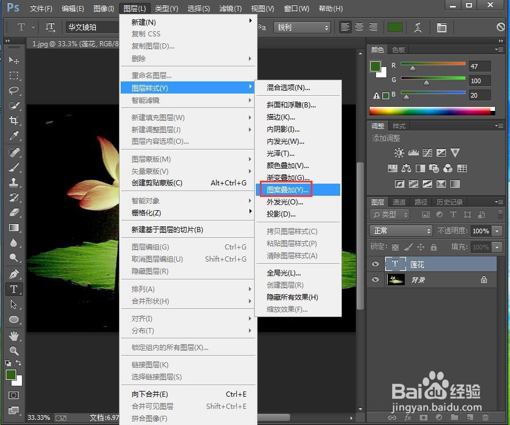Select the Gradient tool in the toolbox
The height and width of the screenshot is (425, 510).
[13, 228]
